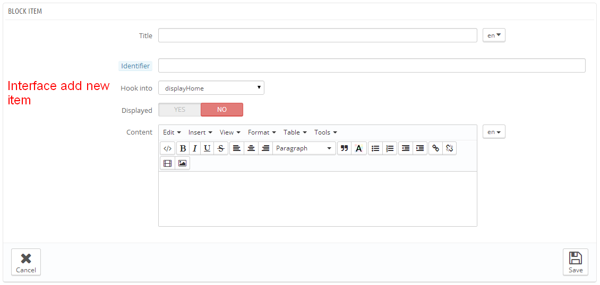
Task: Toggle strikethrough text formatting
Action: pyautogui.click(x=221, y=148)
